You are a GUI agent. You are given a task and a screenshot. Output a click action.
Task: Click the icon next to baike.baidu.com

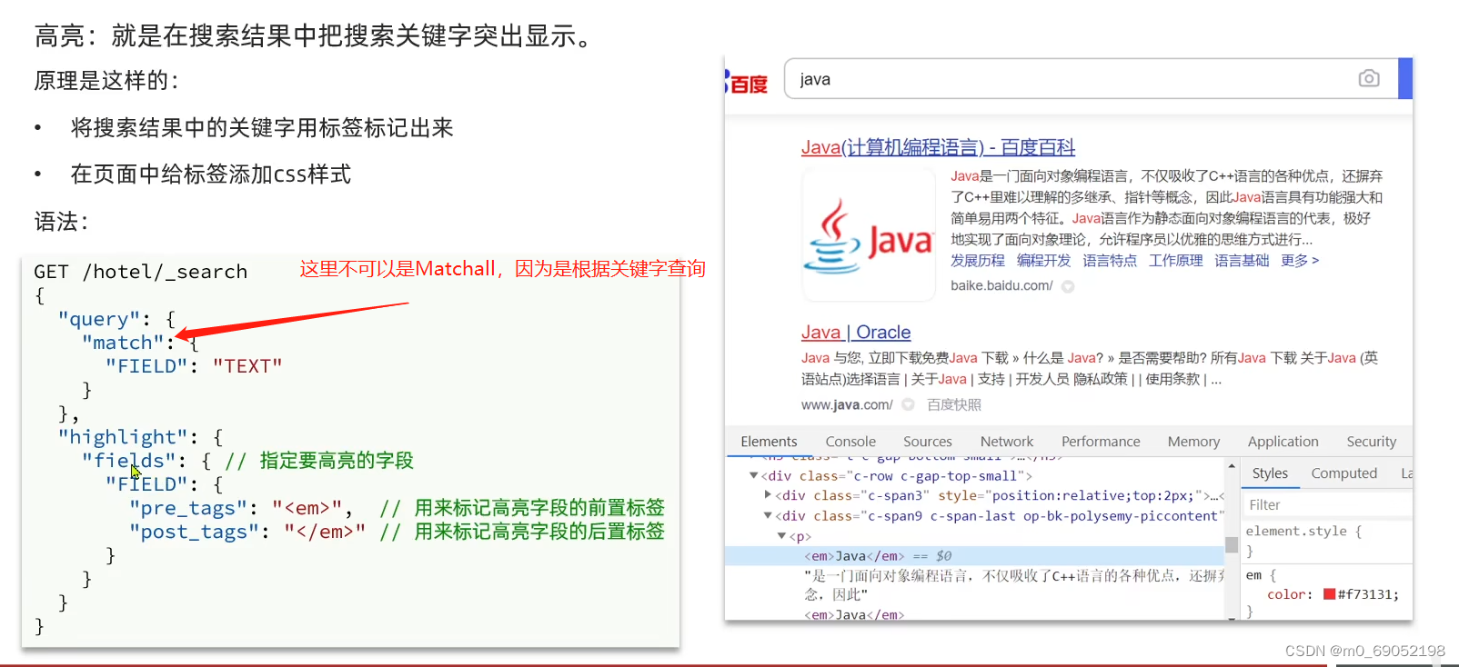[1068, 286]
